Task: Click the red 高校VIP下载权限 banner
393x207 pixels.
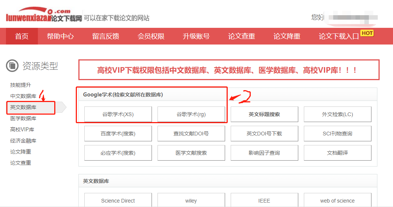Action: (228, 70)
